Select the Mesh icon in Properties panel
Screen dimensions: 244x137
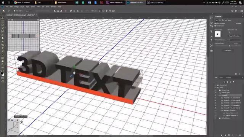point(217,20)
